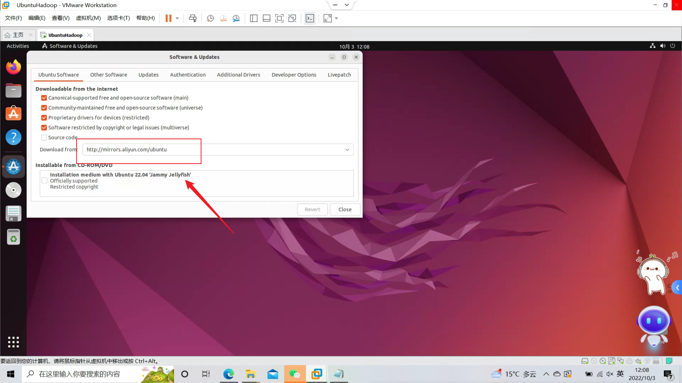Viewport: 682px width, 383px height.
Task: Enable the Source code checkbox
Action: click(x=44, y=137)
